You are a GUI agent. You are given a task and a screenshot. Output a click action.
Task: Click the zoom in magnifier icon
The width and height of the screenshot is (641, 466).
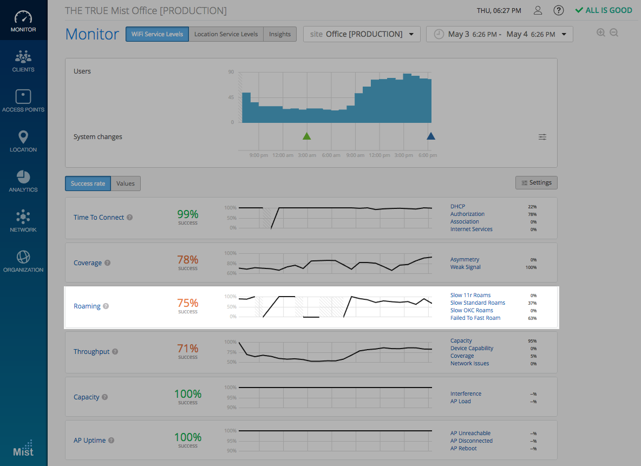(600, 32)
